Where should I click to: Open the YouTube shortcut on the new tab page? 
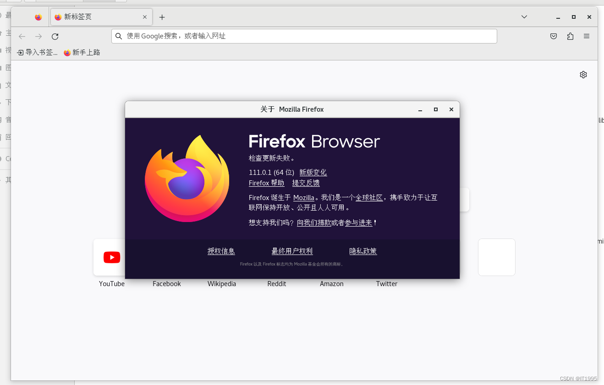[x=112, y=257]
